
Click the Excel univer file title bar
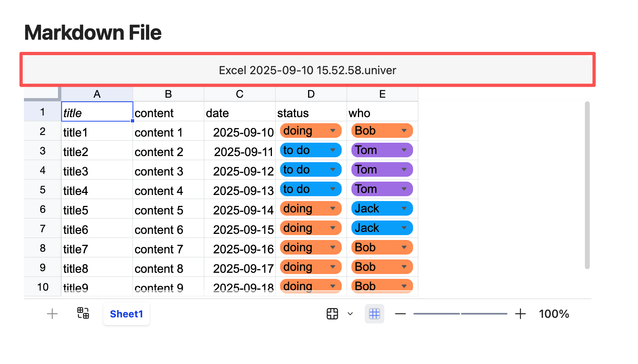(x=307, y=70)
